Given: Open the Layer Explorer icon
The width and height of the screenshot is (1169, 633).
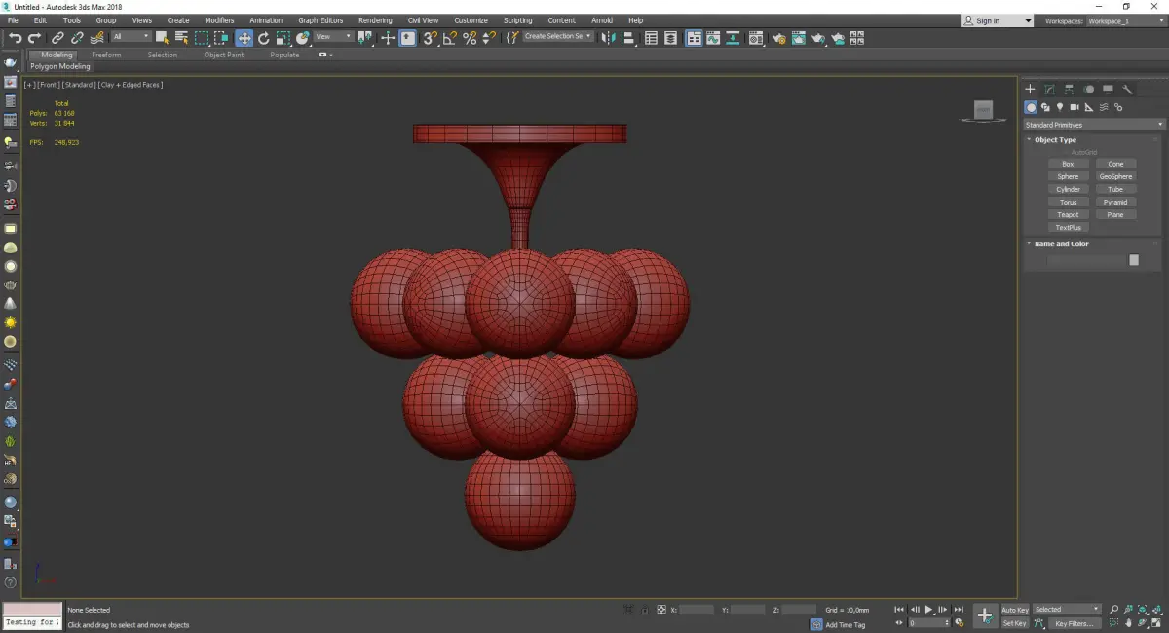Looking at the screenshot, I should pos(670,38).
